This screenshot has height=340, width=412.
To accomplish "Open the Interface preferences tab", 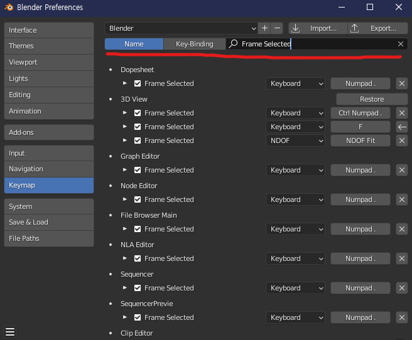I will (49, 30).
